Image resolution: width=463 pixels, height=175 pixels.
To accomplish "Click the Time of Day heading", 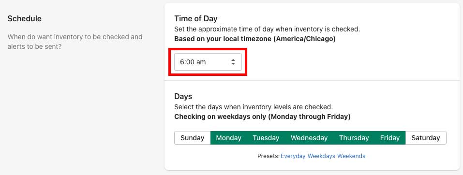I will click(196, 18).
